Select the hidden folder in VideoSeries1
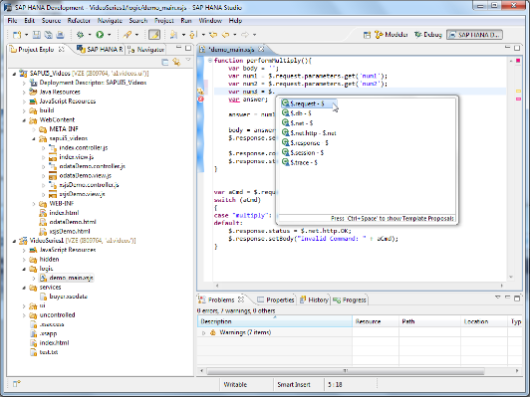This screenshot has height=397, width=530. [x=50, y=260]
